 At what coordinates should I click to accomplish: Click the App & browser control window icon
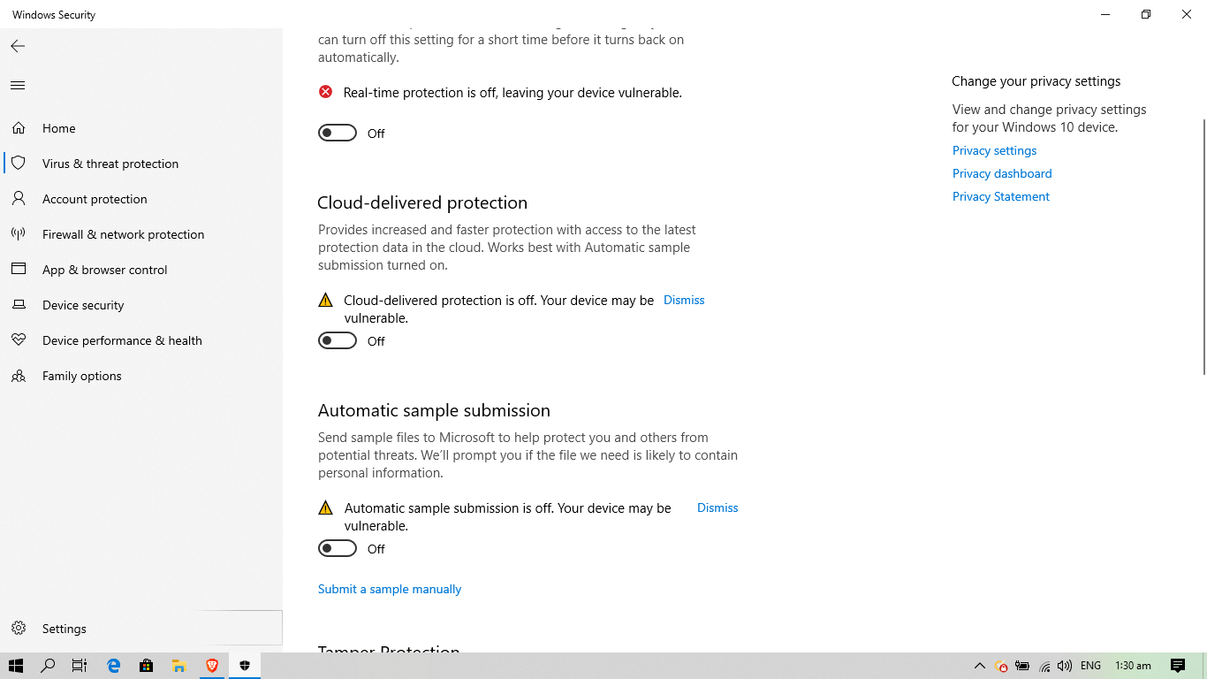point(19,270)
